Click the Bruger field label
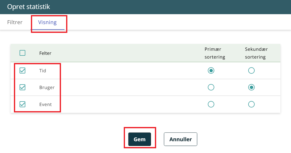Screen dimensions: 291x153 [47, 88]
